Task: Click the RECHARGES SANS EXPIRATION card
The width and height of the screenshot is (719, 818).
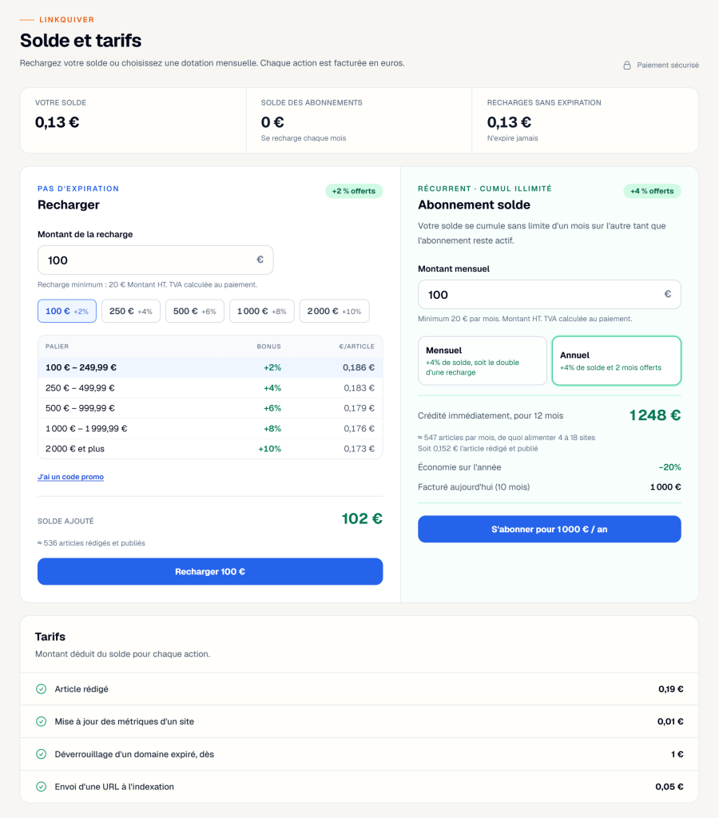Action: pyautogui.click(x=585, y=121)
